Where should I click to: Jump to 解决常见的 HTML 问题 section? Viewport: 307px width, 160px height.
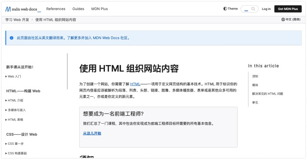pos(268,94)
